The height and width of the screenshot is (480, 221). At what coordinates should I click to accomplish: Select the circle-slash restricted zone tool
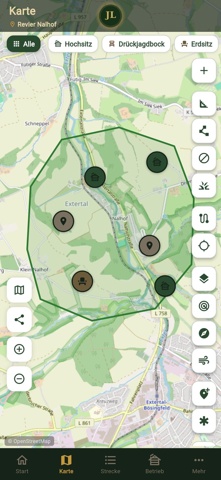204,158
